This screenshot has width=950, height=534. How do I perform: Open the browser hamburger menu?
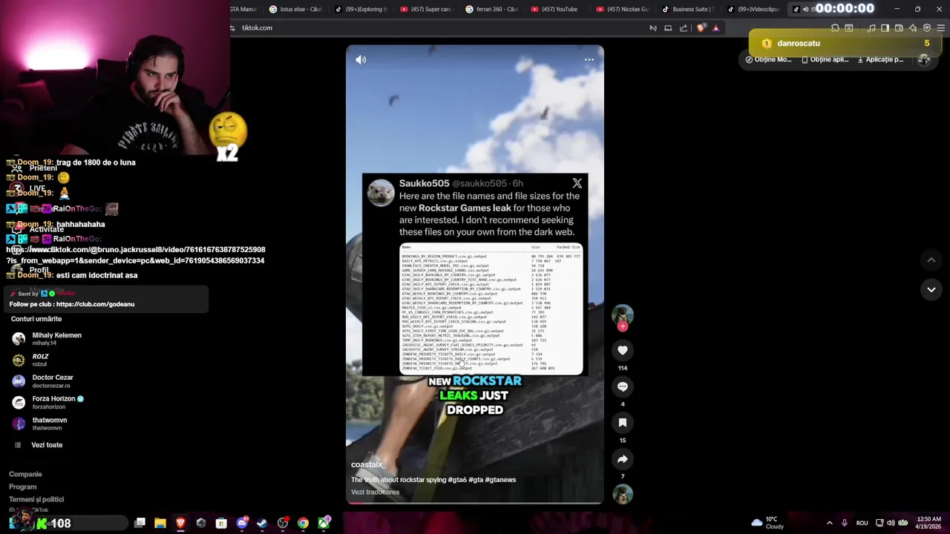point(940,28)
